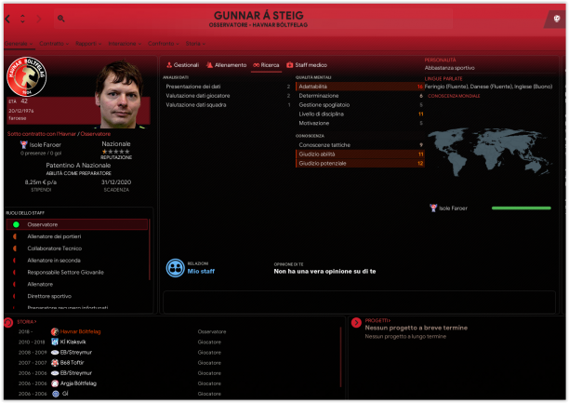Click the Conoscenze tattiche attribute

360,145
